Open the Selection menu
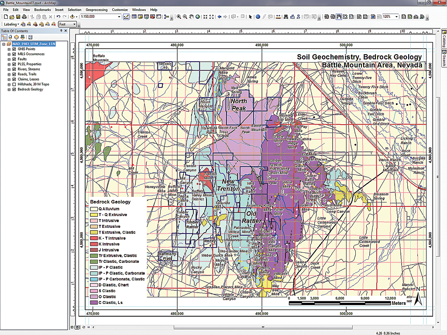The width and height of the screenshot is (447, 335). [x=74, y=10]
